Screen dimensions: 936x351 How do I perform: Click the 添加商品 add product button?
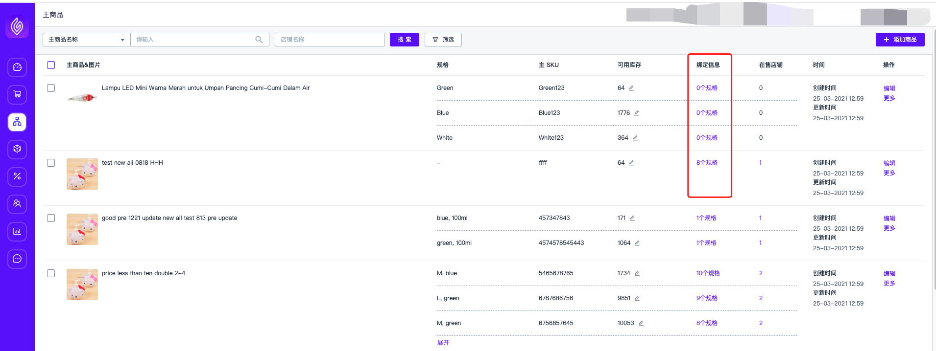900,40
